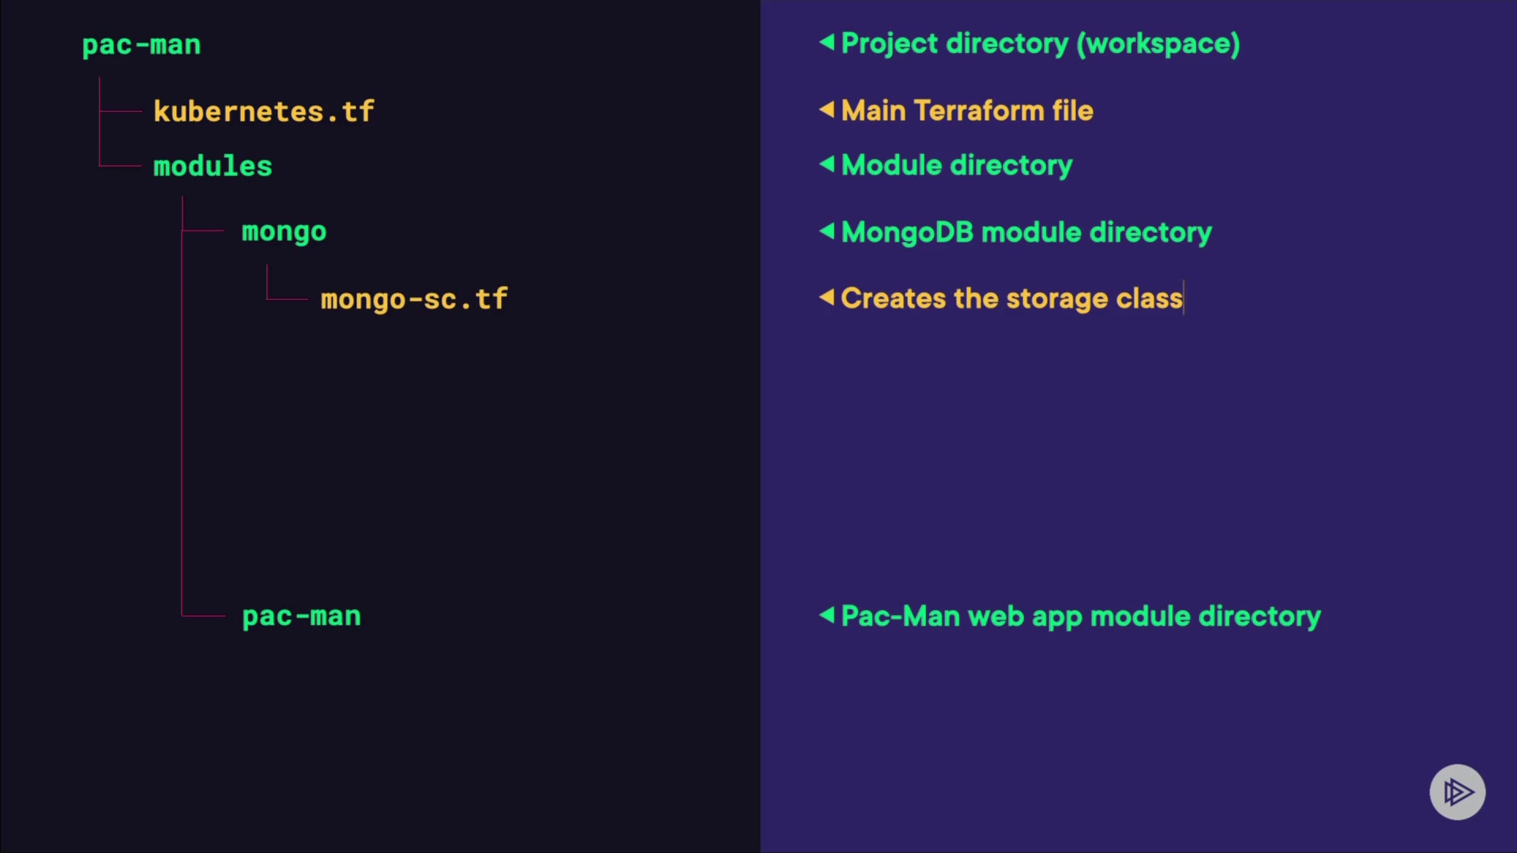Image resolution: width=1517 pixels, height=853 pixels.
Task: Click the arrow next to Main Terraform file
Action: tap(826, 109)
